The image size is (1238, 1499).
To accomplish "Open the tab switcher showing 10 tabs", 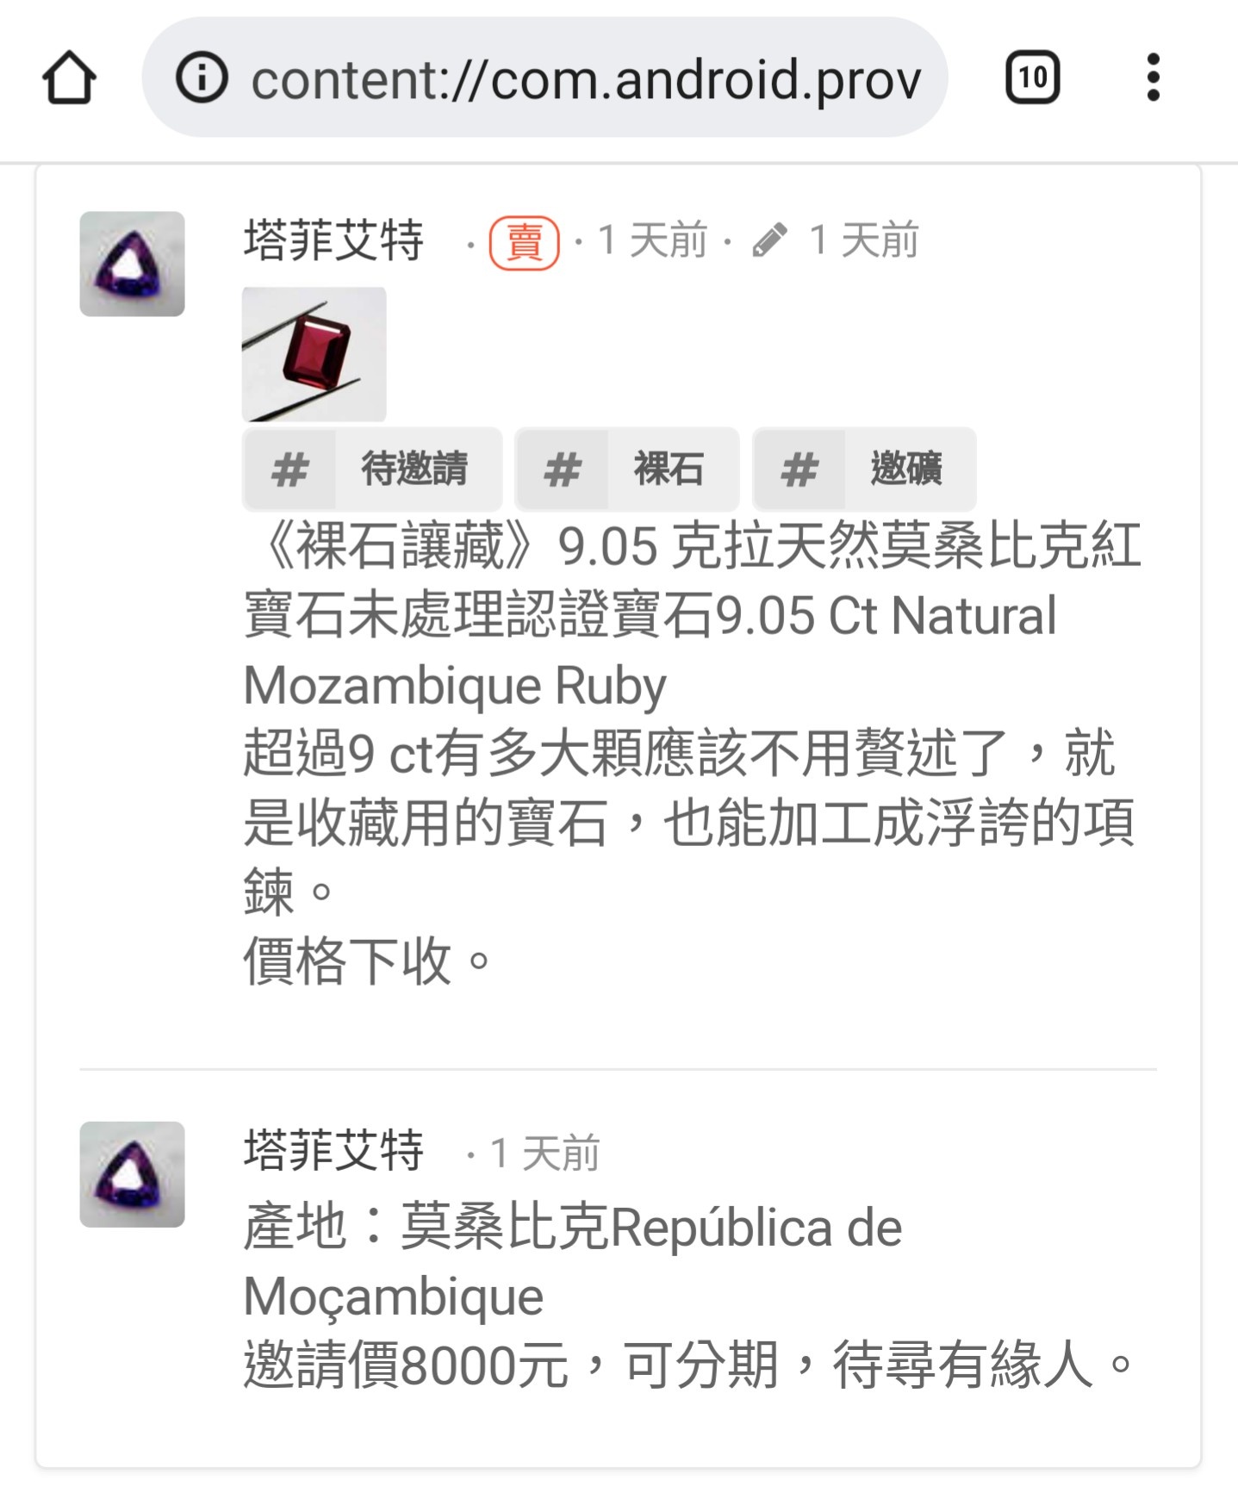I will (x=1032, y=78).
